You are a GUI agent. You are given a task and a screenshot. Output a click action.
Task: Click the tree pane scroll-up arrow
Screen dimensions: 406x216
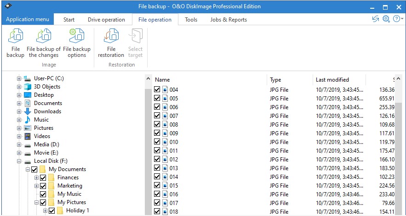coord(148,78)
